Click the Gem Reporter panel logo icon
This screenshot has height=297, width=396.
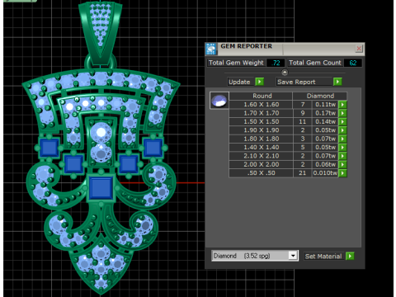tap(211, 49)
